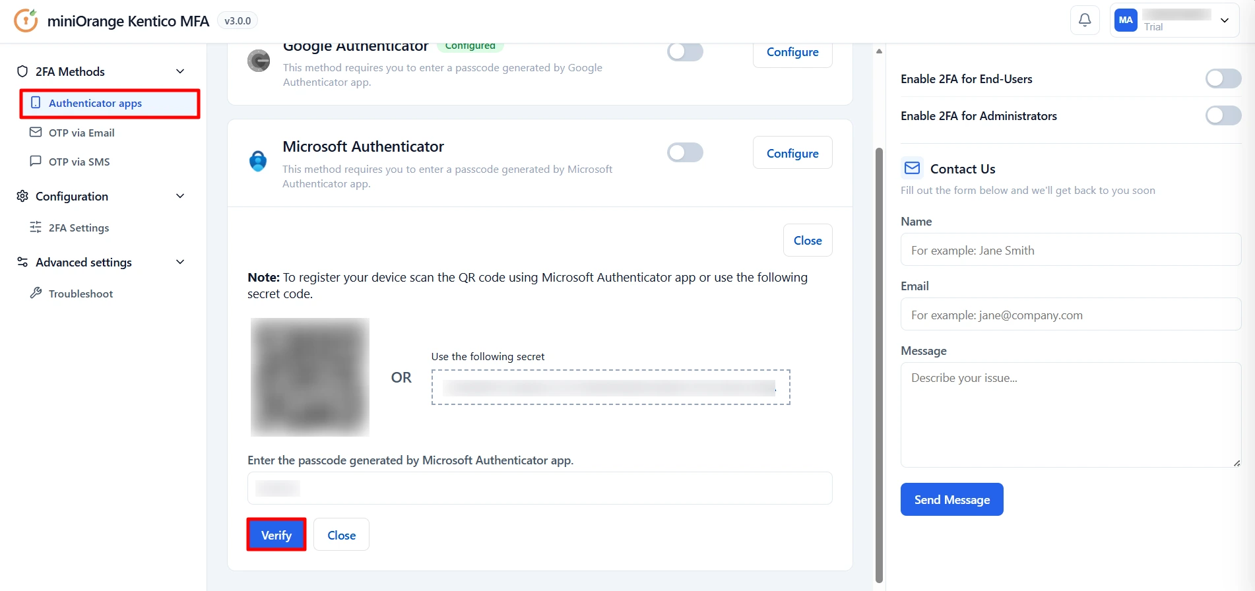The width and height of the screenshot is (1255, 591).
Task: Click the Configuration heading
Action: (72, 196)
